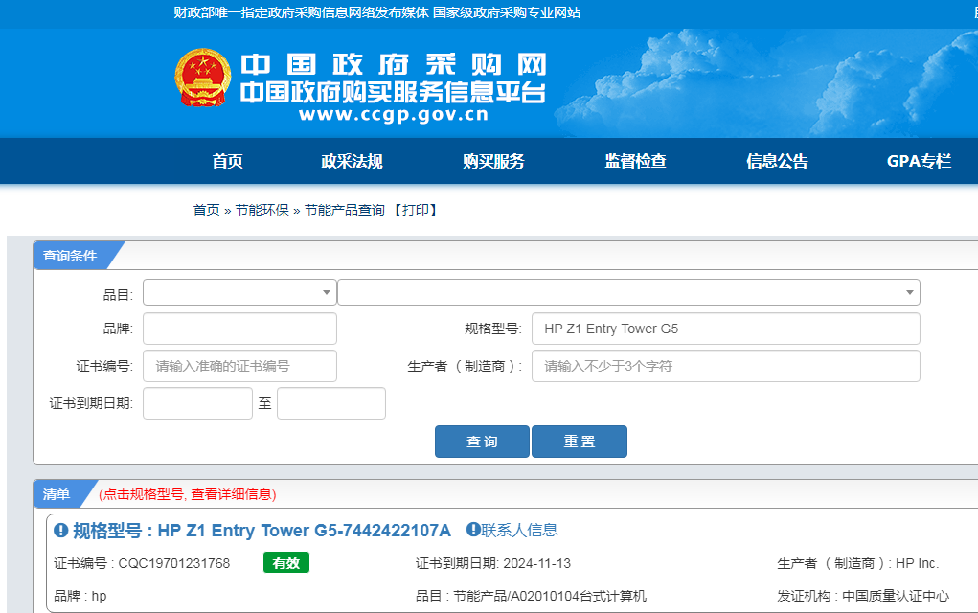Viewport: 978px width, 613px height.
Task: Open 购买服务 navigation item
Action: (x=493, y=161)
